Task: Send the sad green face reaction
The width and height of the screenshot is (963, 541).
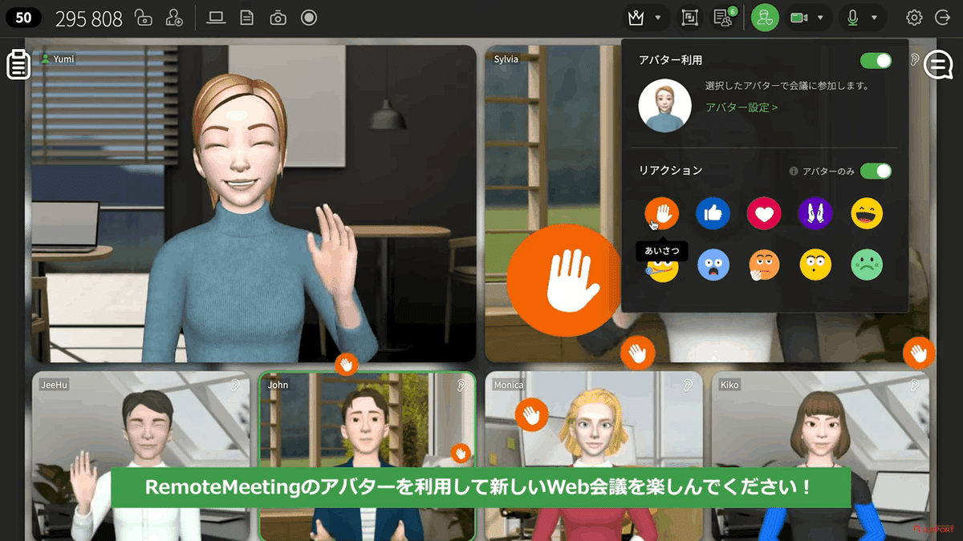Action: [867, 264]
